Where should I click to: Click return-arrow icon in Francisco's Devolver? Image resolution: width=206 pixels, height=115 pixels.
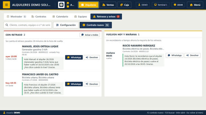coord(87,84)
